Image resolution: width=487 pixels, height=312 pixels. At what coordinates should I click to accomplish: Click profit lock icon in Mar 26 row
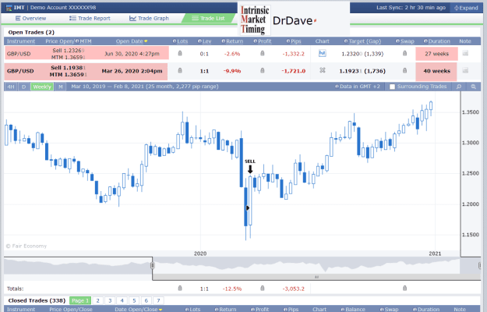263,70
